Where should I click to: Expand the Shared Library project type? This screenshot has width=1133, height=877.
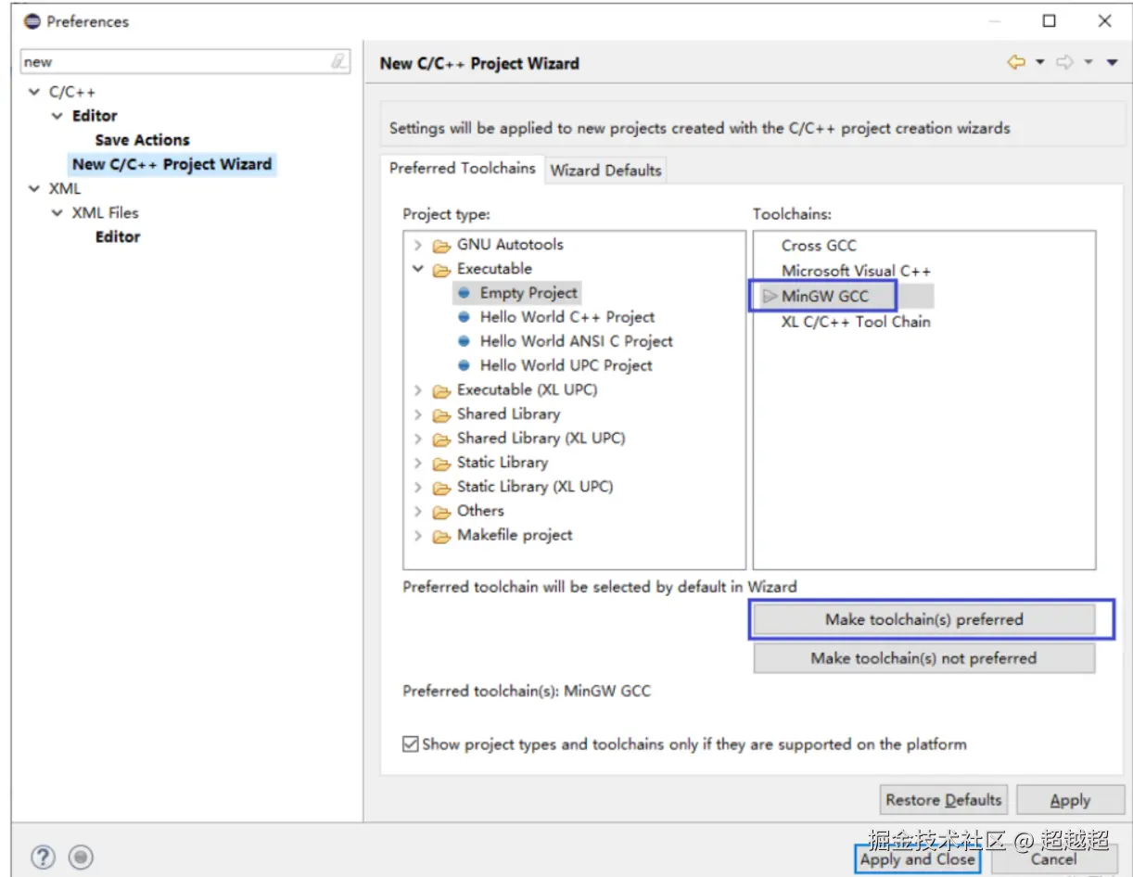[418, 414]
